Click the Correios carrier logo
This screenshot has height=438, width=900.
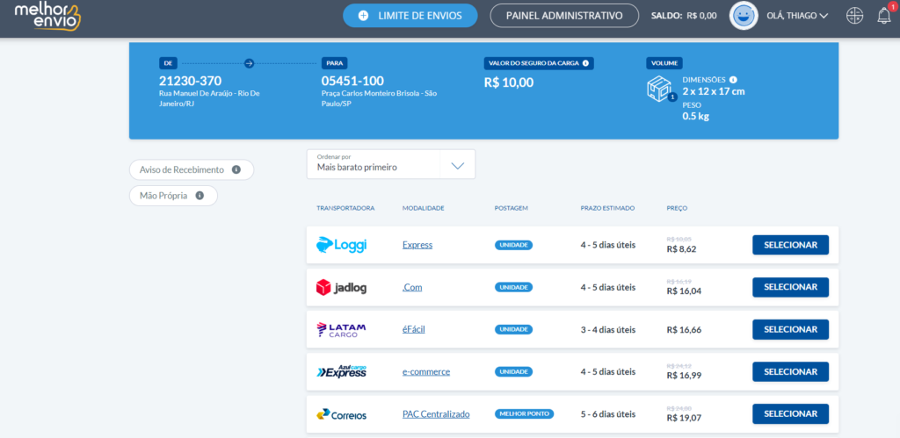coord(341,414)
